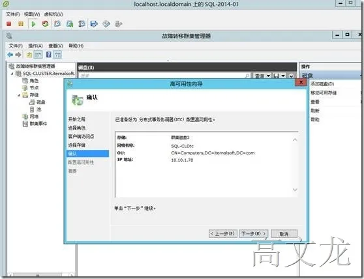The width and height of the screenshot is (364, 279).
Task: Click the VM restart icon
Action: [x=45, y=23]
